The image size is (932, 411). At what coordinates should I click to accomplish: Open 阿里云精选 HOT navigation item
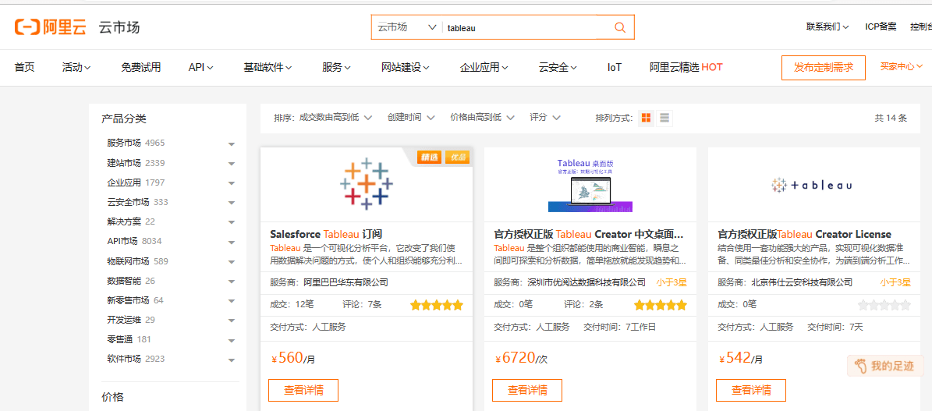click(686, 67)
